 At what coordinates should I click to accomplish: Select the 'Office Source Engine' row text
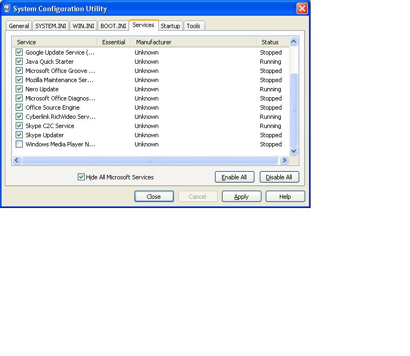tap(52, 108)
